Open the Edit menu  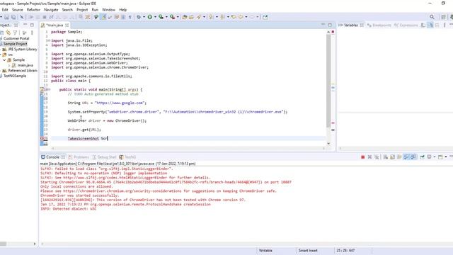[5, 9]
